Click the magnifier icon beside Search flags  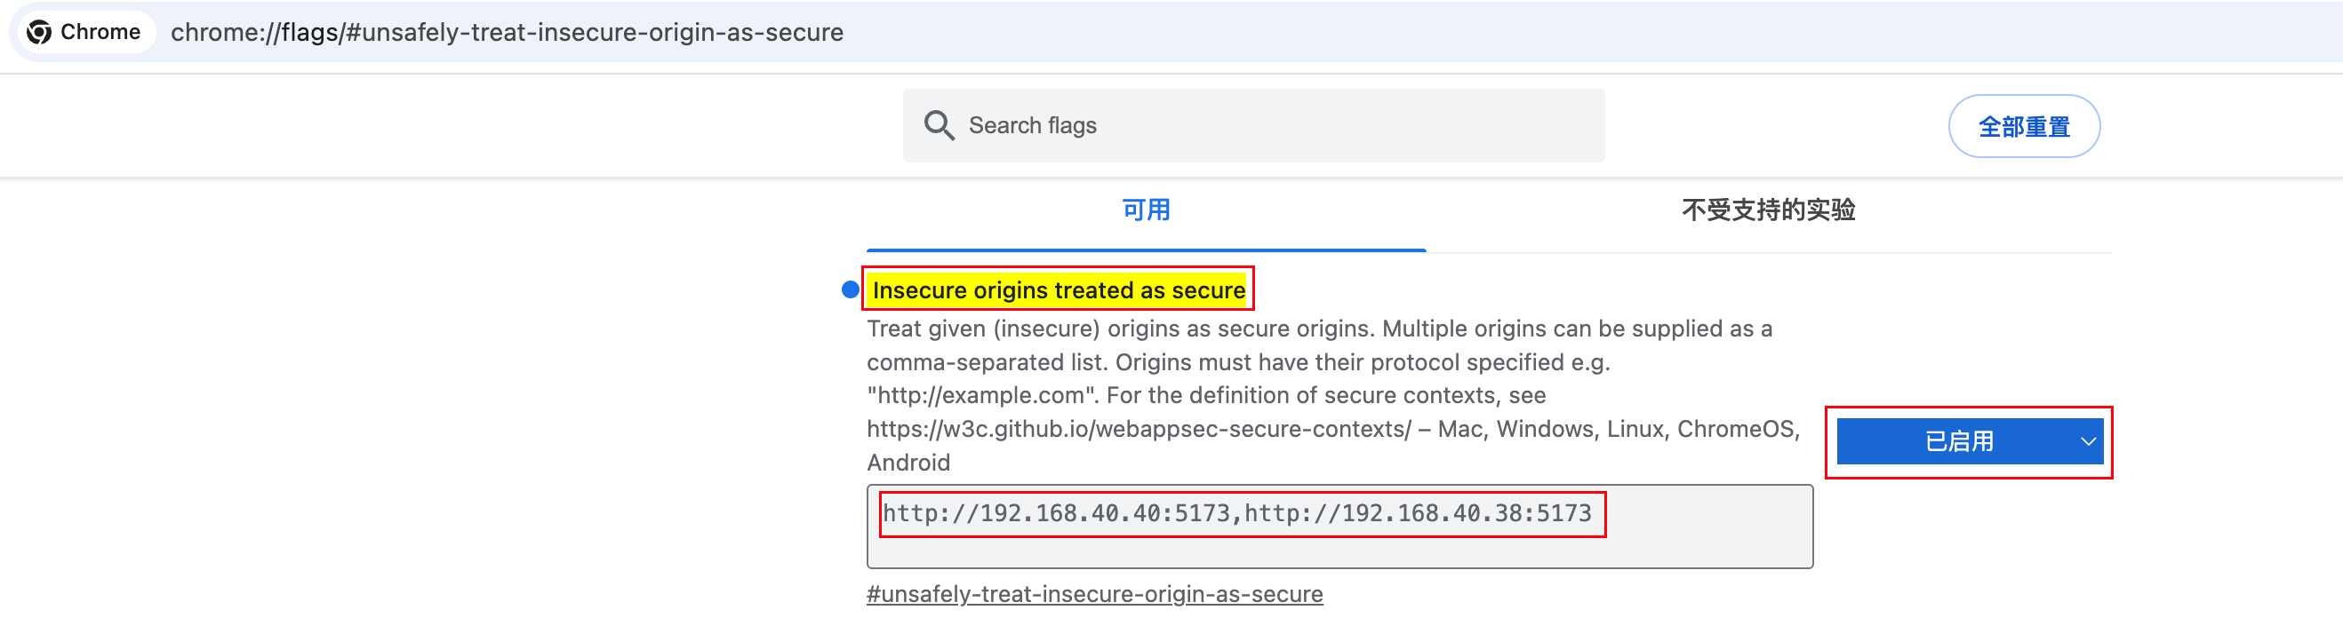939,125
